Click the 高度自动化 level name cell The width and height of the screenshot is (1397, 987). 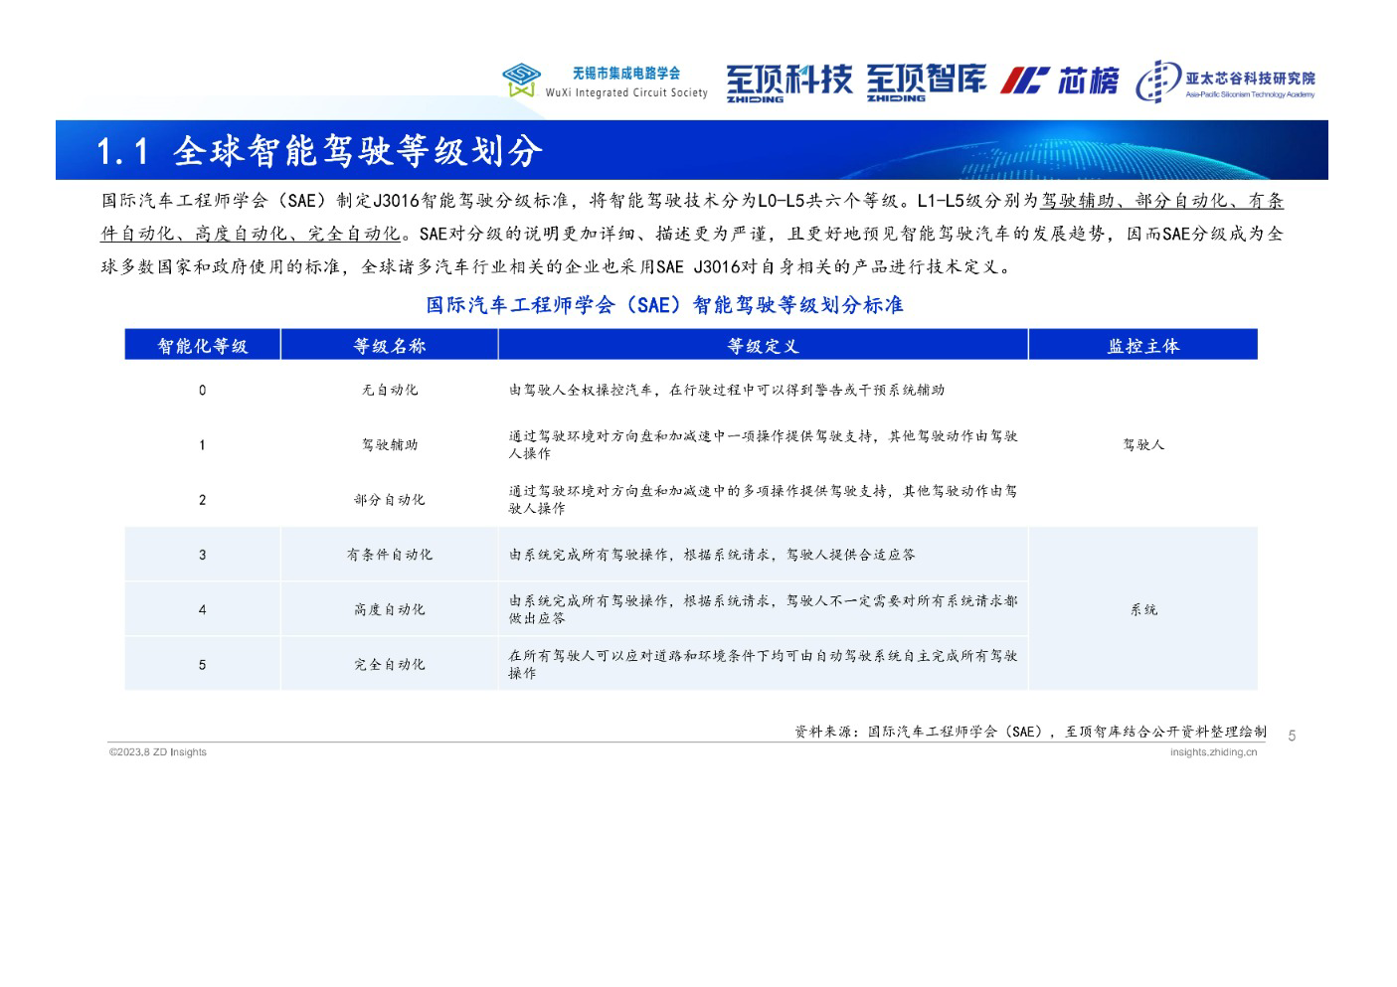coord(390,609)
